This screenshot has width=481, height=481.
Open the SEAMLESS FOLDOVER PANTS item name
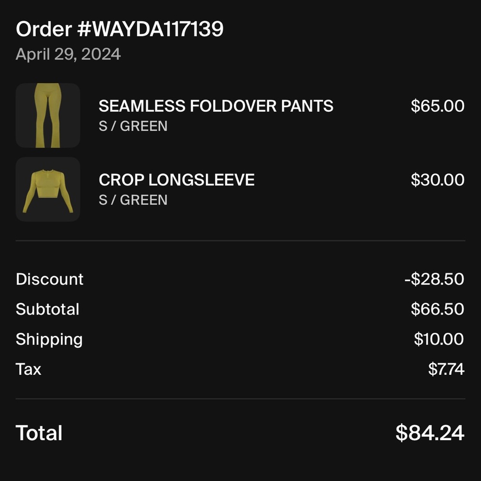(216, 106)
